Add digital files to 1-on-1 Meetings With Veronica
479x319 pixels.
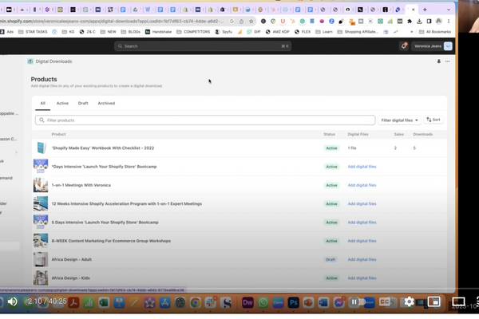(x=362, y=185)
